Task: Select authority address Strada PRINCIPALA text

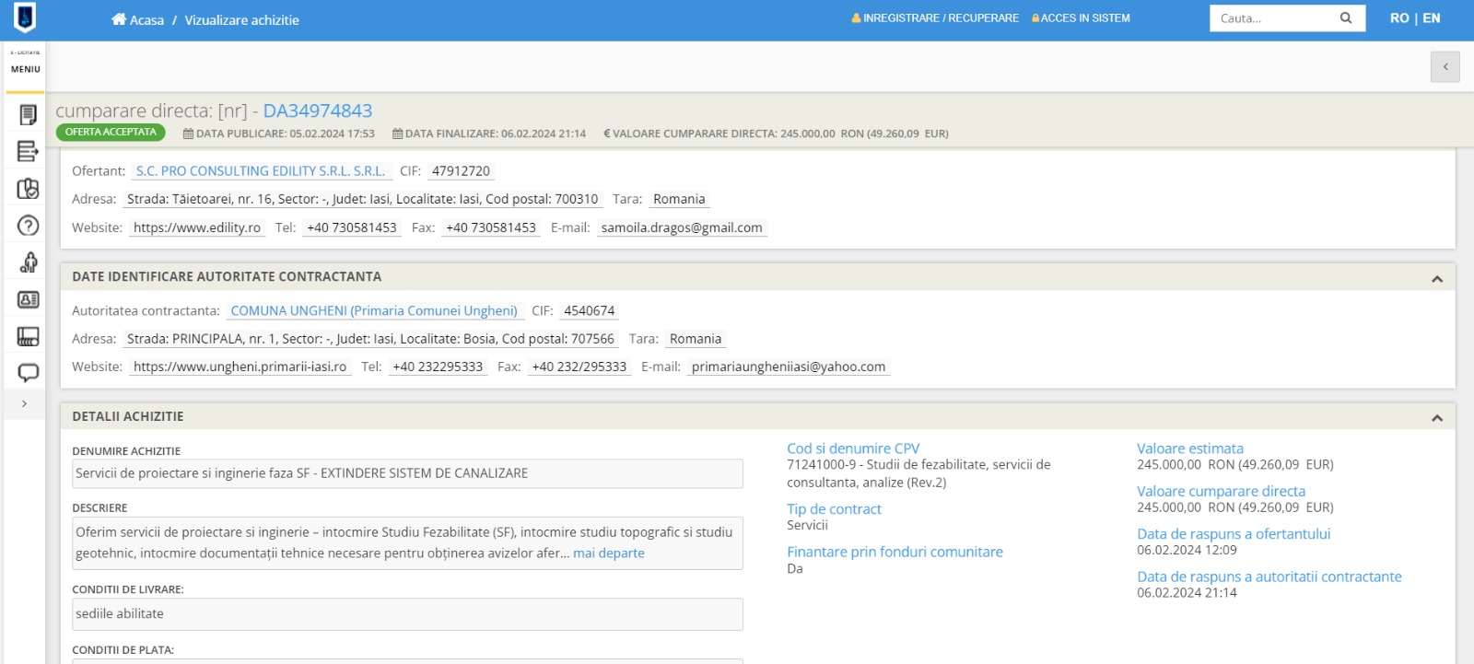Action: click(x=370, y=339)
